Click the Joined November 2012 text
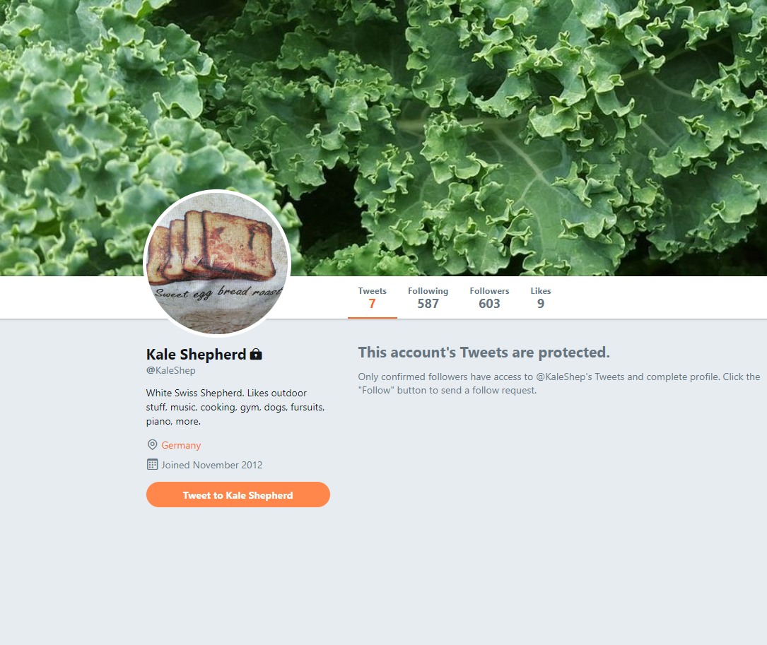The height and width of the screenshot is (645, 767). tap(212, 465)
